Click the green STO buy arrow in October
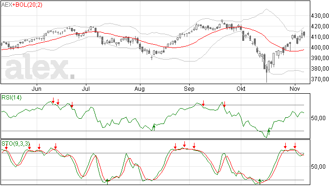The height and width of the screenshot is (186, 333). [x=260, y=181]
